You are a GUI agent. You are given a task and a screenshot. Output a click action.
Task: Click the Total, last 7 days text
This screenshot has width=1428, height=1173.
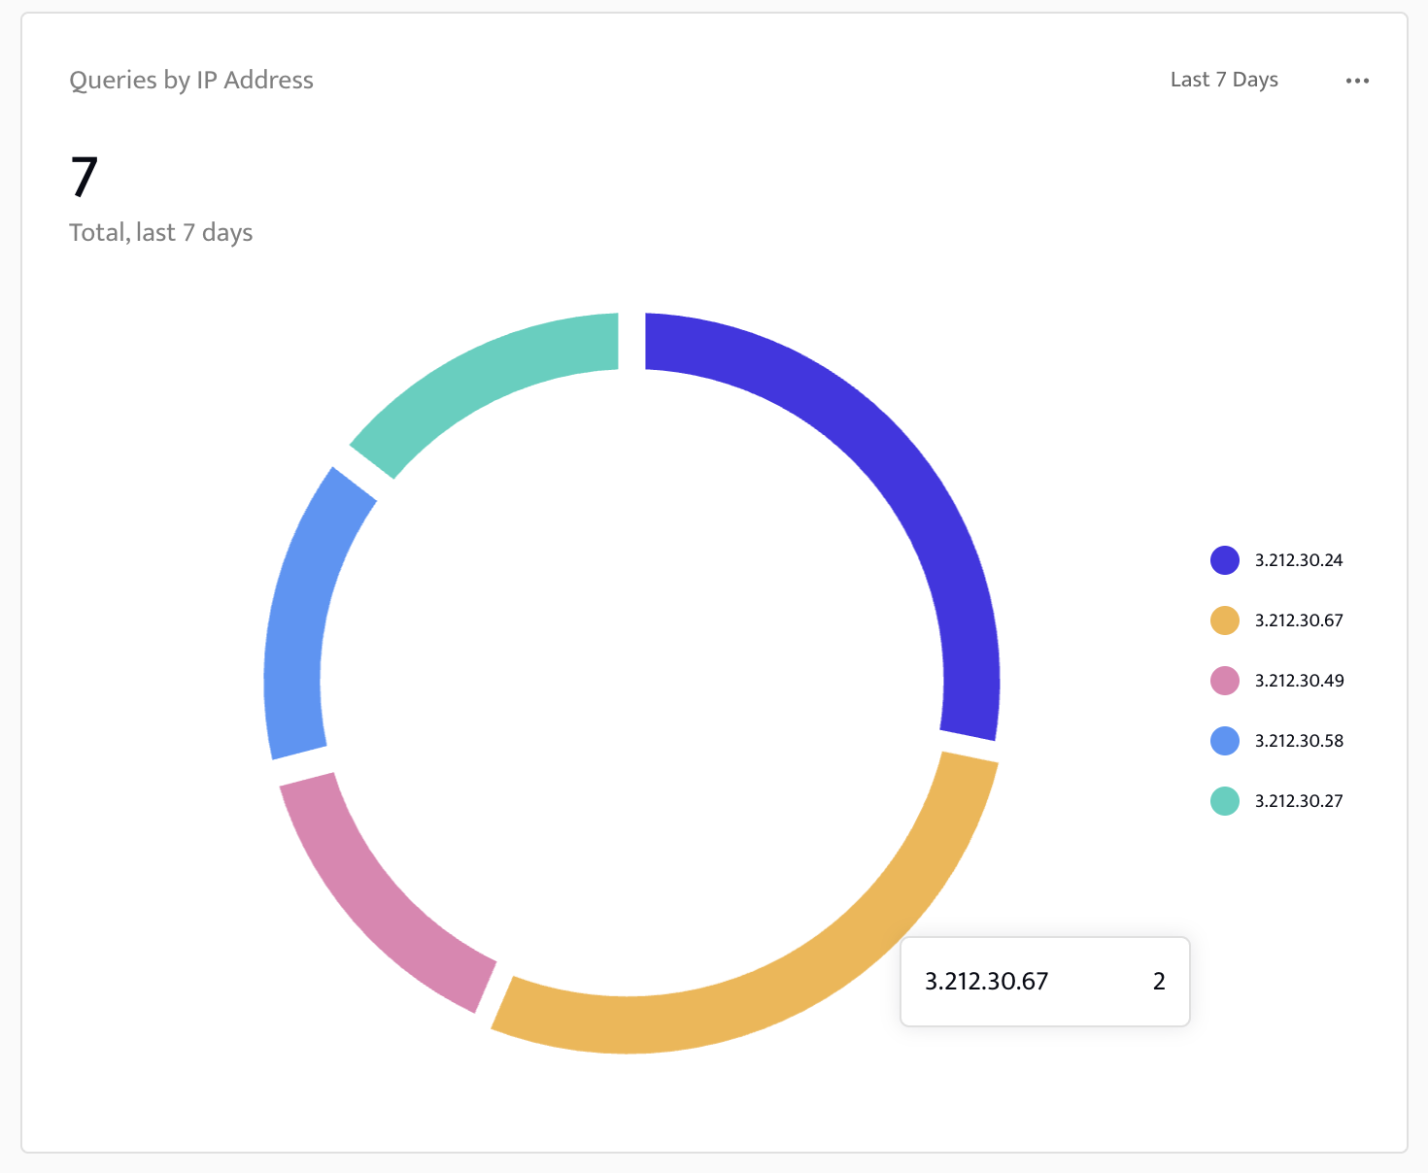coord(160,232)
